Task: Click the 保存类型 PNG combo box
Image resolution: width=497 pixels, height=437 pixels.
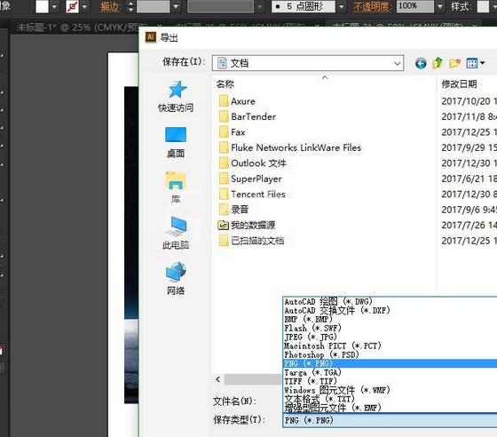Action: (x=390, y=420)
